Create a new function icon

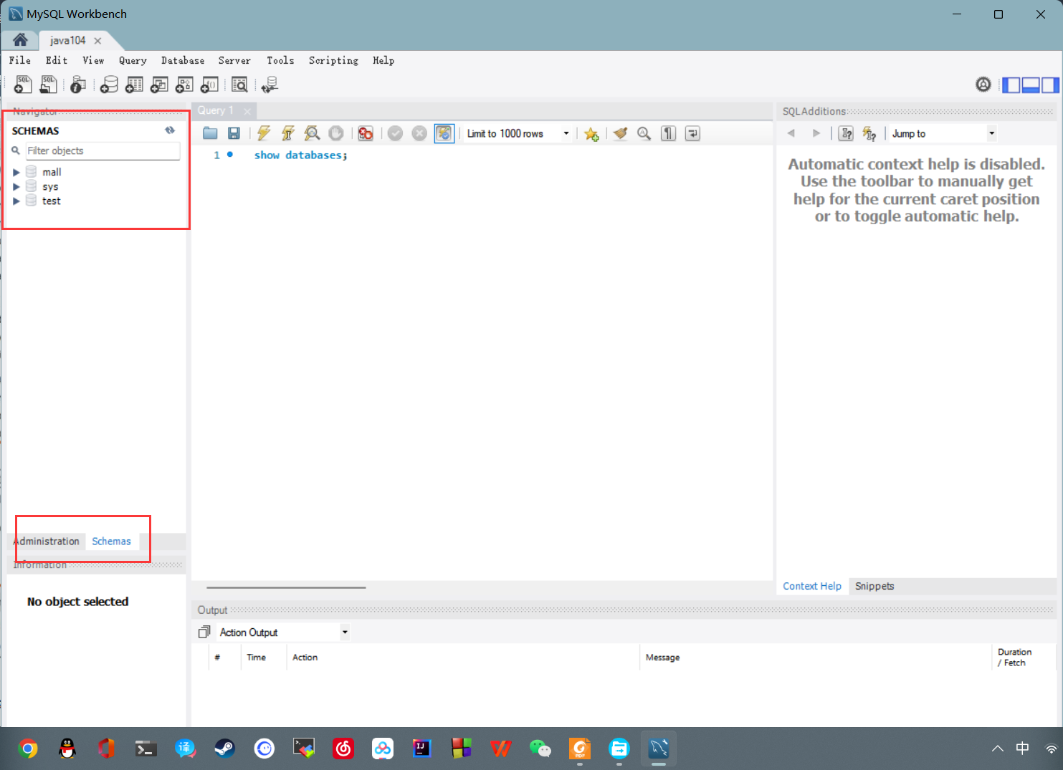coord(209,85)
